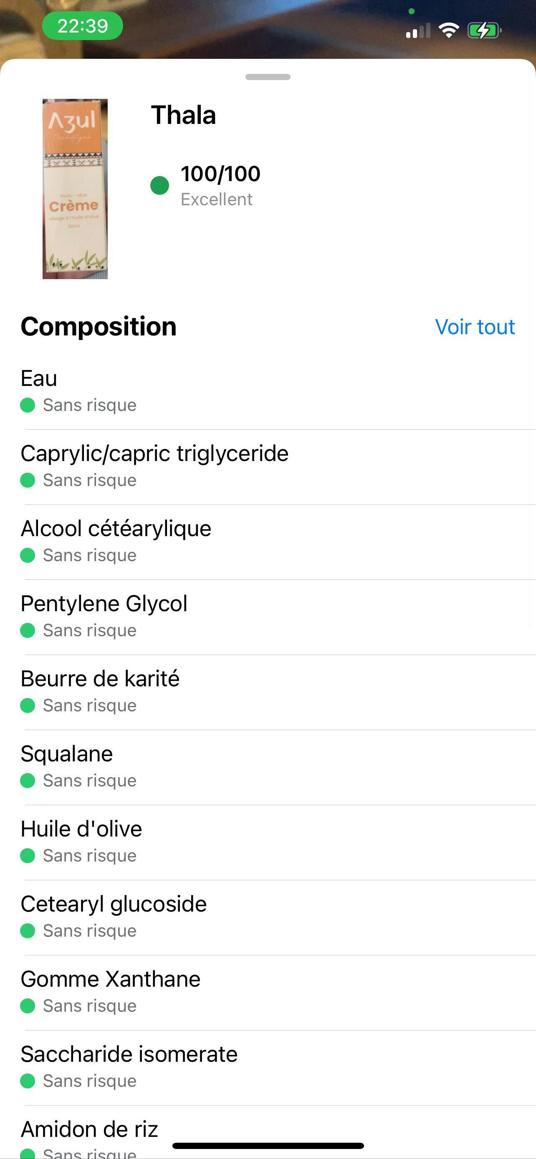This screenshot has width=536, height=1159.
Task: Open the Thala cream product thumbnail
Action: pyautogui.click(x=75, y=189)
